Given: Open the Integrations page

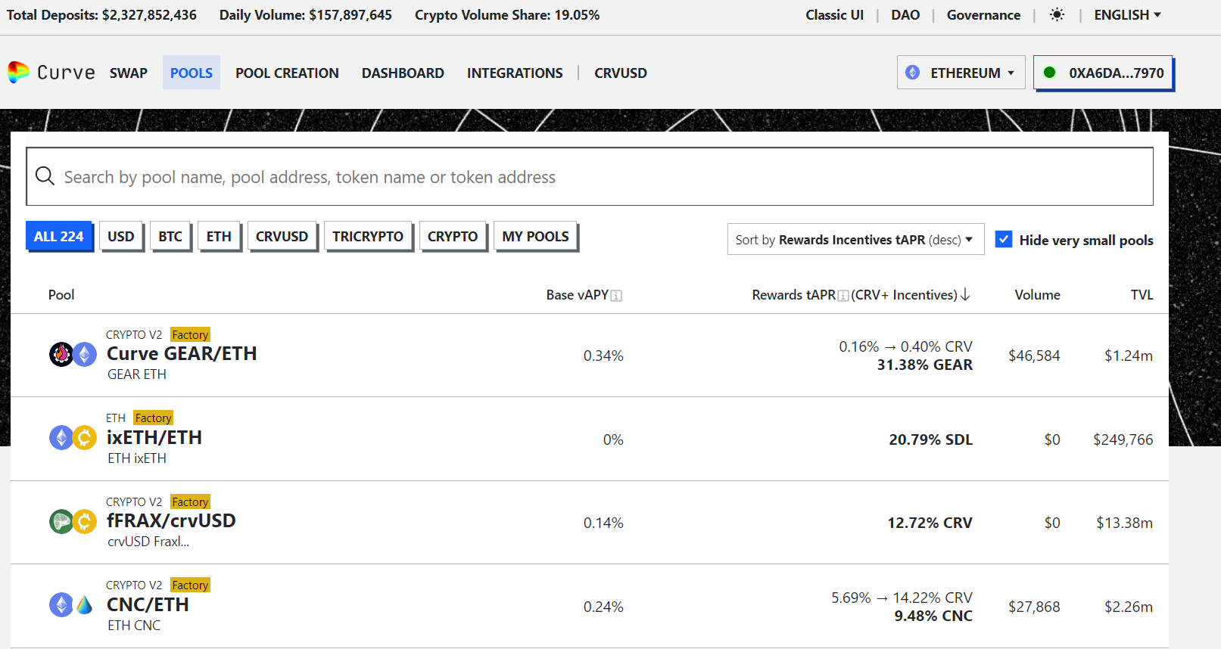Looking at the screenshot, I should pos(515,73).
